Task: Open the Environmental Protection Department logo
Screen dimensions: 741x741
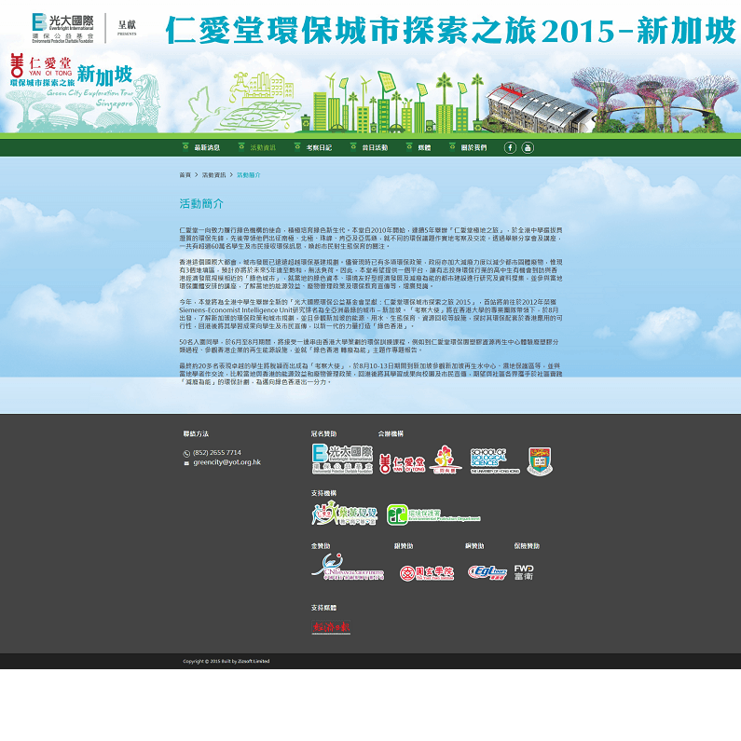Action: 433,515
